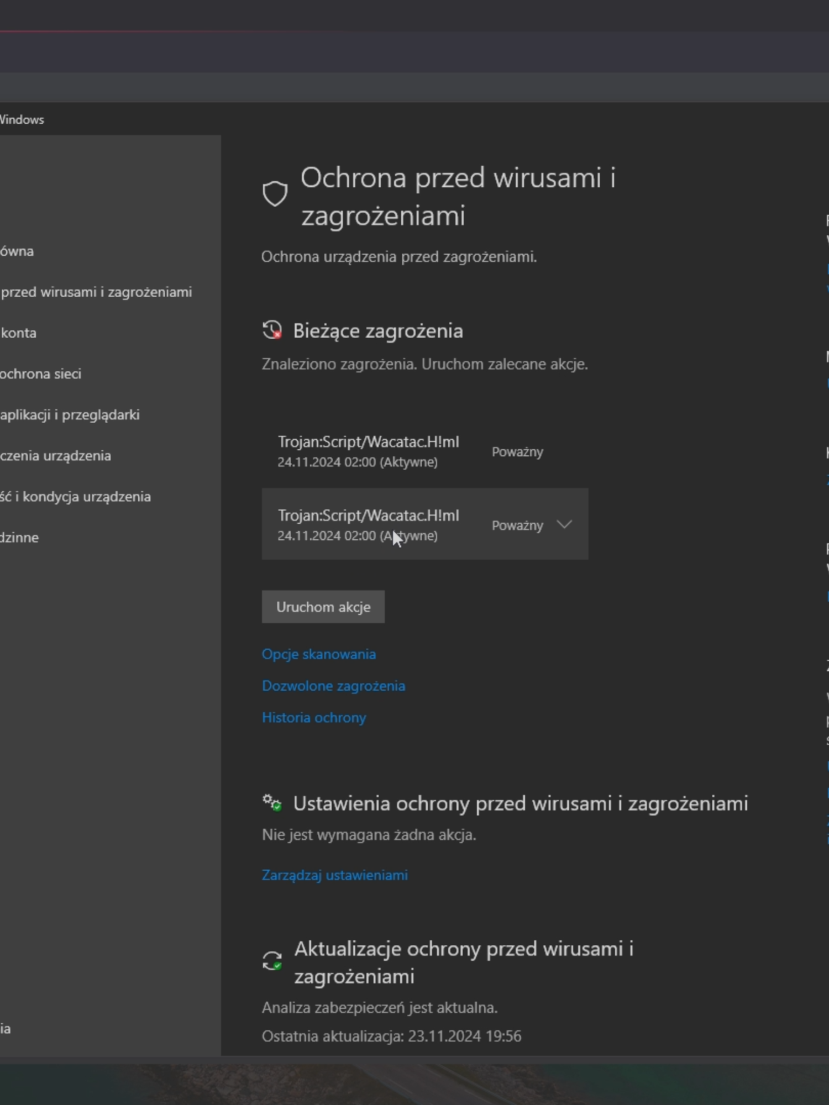Expand the second Trojan threat chevron

click(564, 524)
